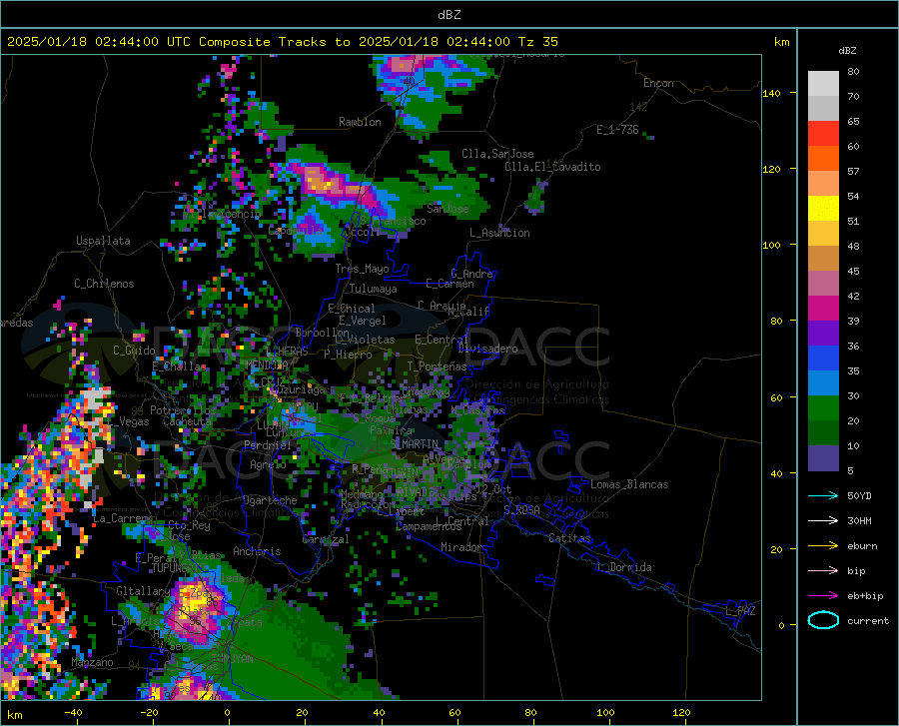Click the Ugarteche place label

(270, 500)
